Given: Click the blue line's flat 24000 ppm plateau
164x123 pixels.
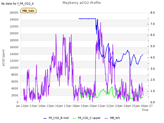Looking at the screenshot, I should [87, 19].
